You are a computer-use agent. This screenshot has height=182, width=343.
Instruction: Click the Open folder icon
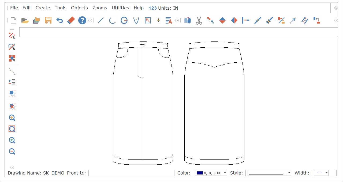click(x=25, y=20)
